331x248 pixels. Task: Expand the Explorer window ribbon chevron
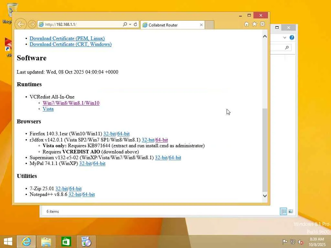(285, 38)
